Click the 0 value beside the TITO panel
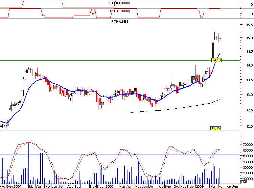 coord(252,14)
